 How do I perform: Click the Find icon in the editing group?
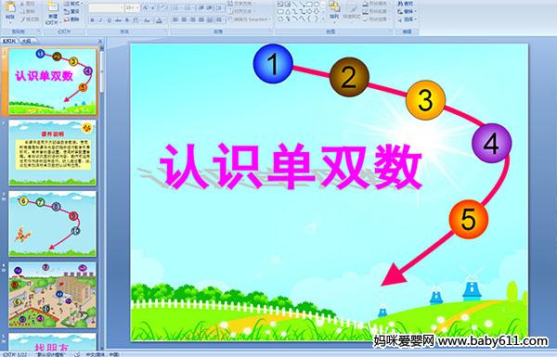(405, 4)
